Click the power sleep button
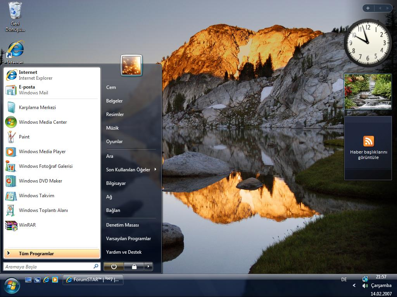 [x=114, y=266]
